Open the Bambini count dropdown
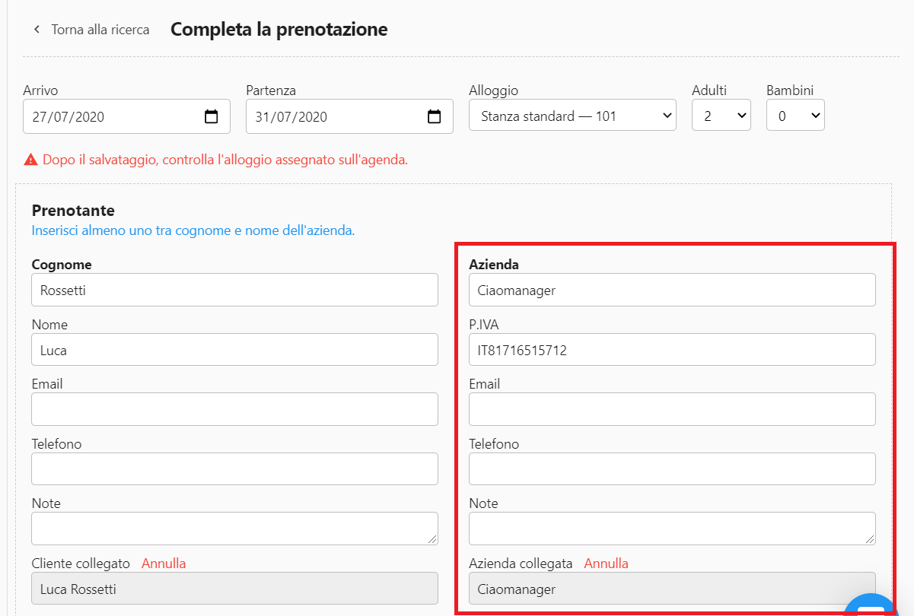914x616 pixels. (795, 116)
